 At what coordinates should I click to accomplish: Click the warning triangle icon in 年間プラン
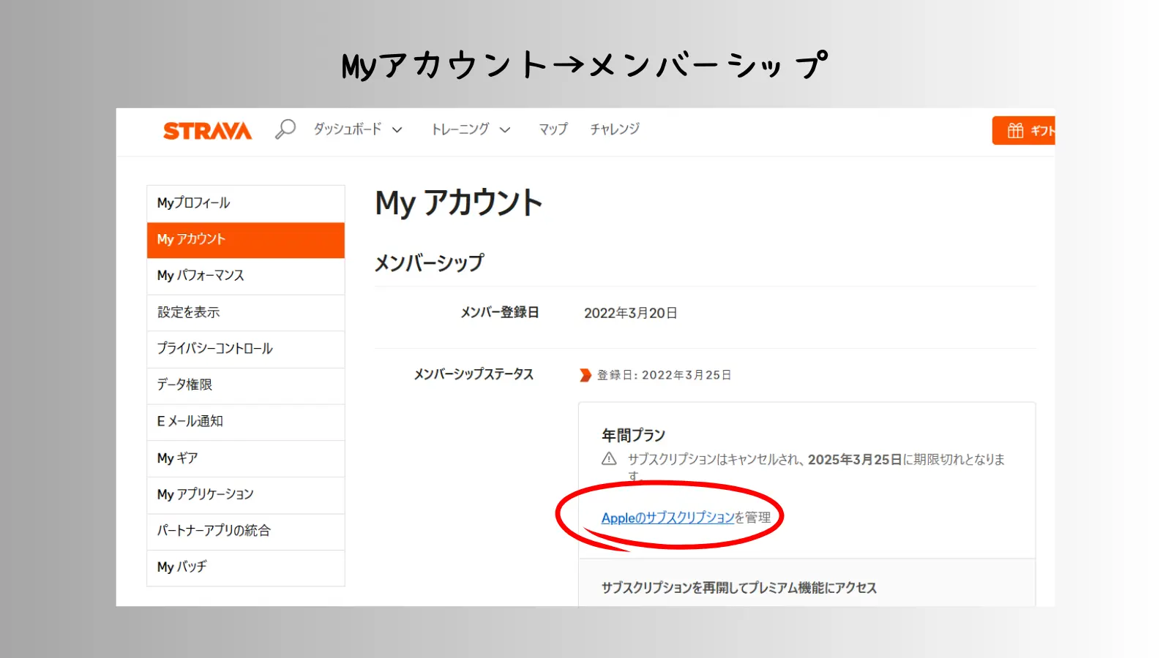click(609, 459)
